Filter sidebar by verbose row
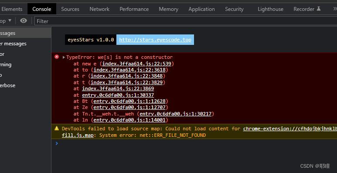 tap(25, 85)
